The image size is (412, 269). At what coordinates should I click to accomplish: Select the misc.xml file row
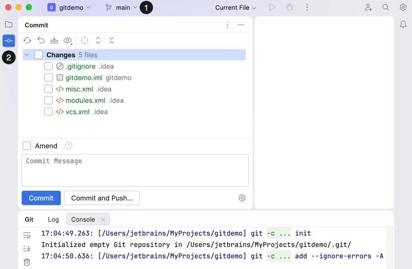pos(134,89)
